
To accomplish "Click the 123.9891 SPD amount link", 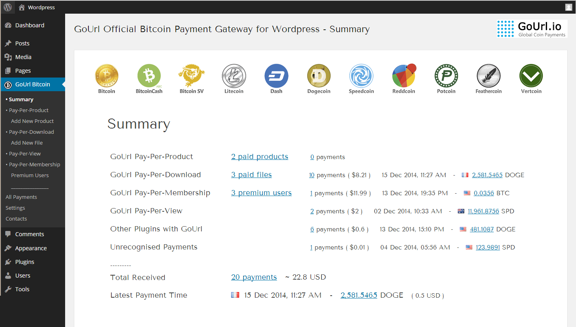I will pyautogui.click(x=488, y=247).
